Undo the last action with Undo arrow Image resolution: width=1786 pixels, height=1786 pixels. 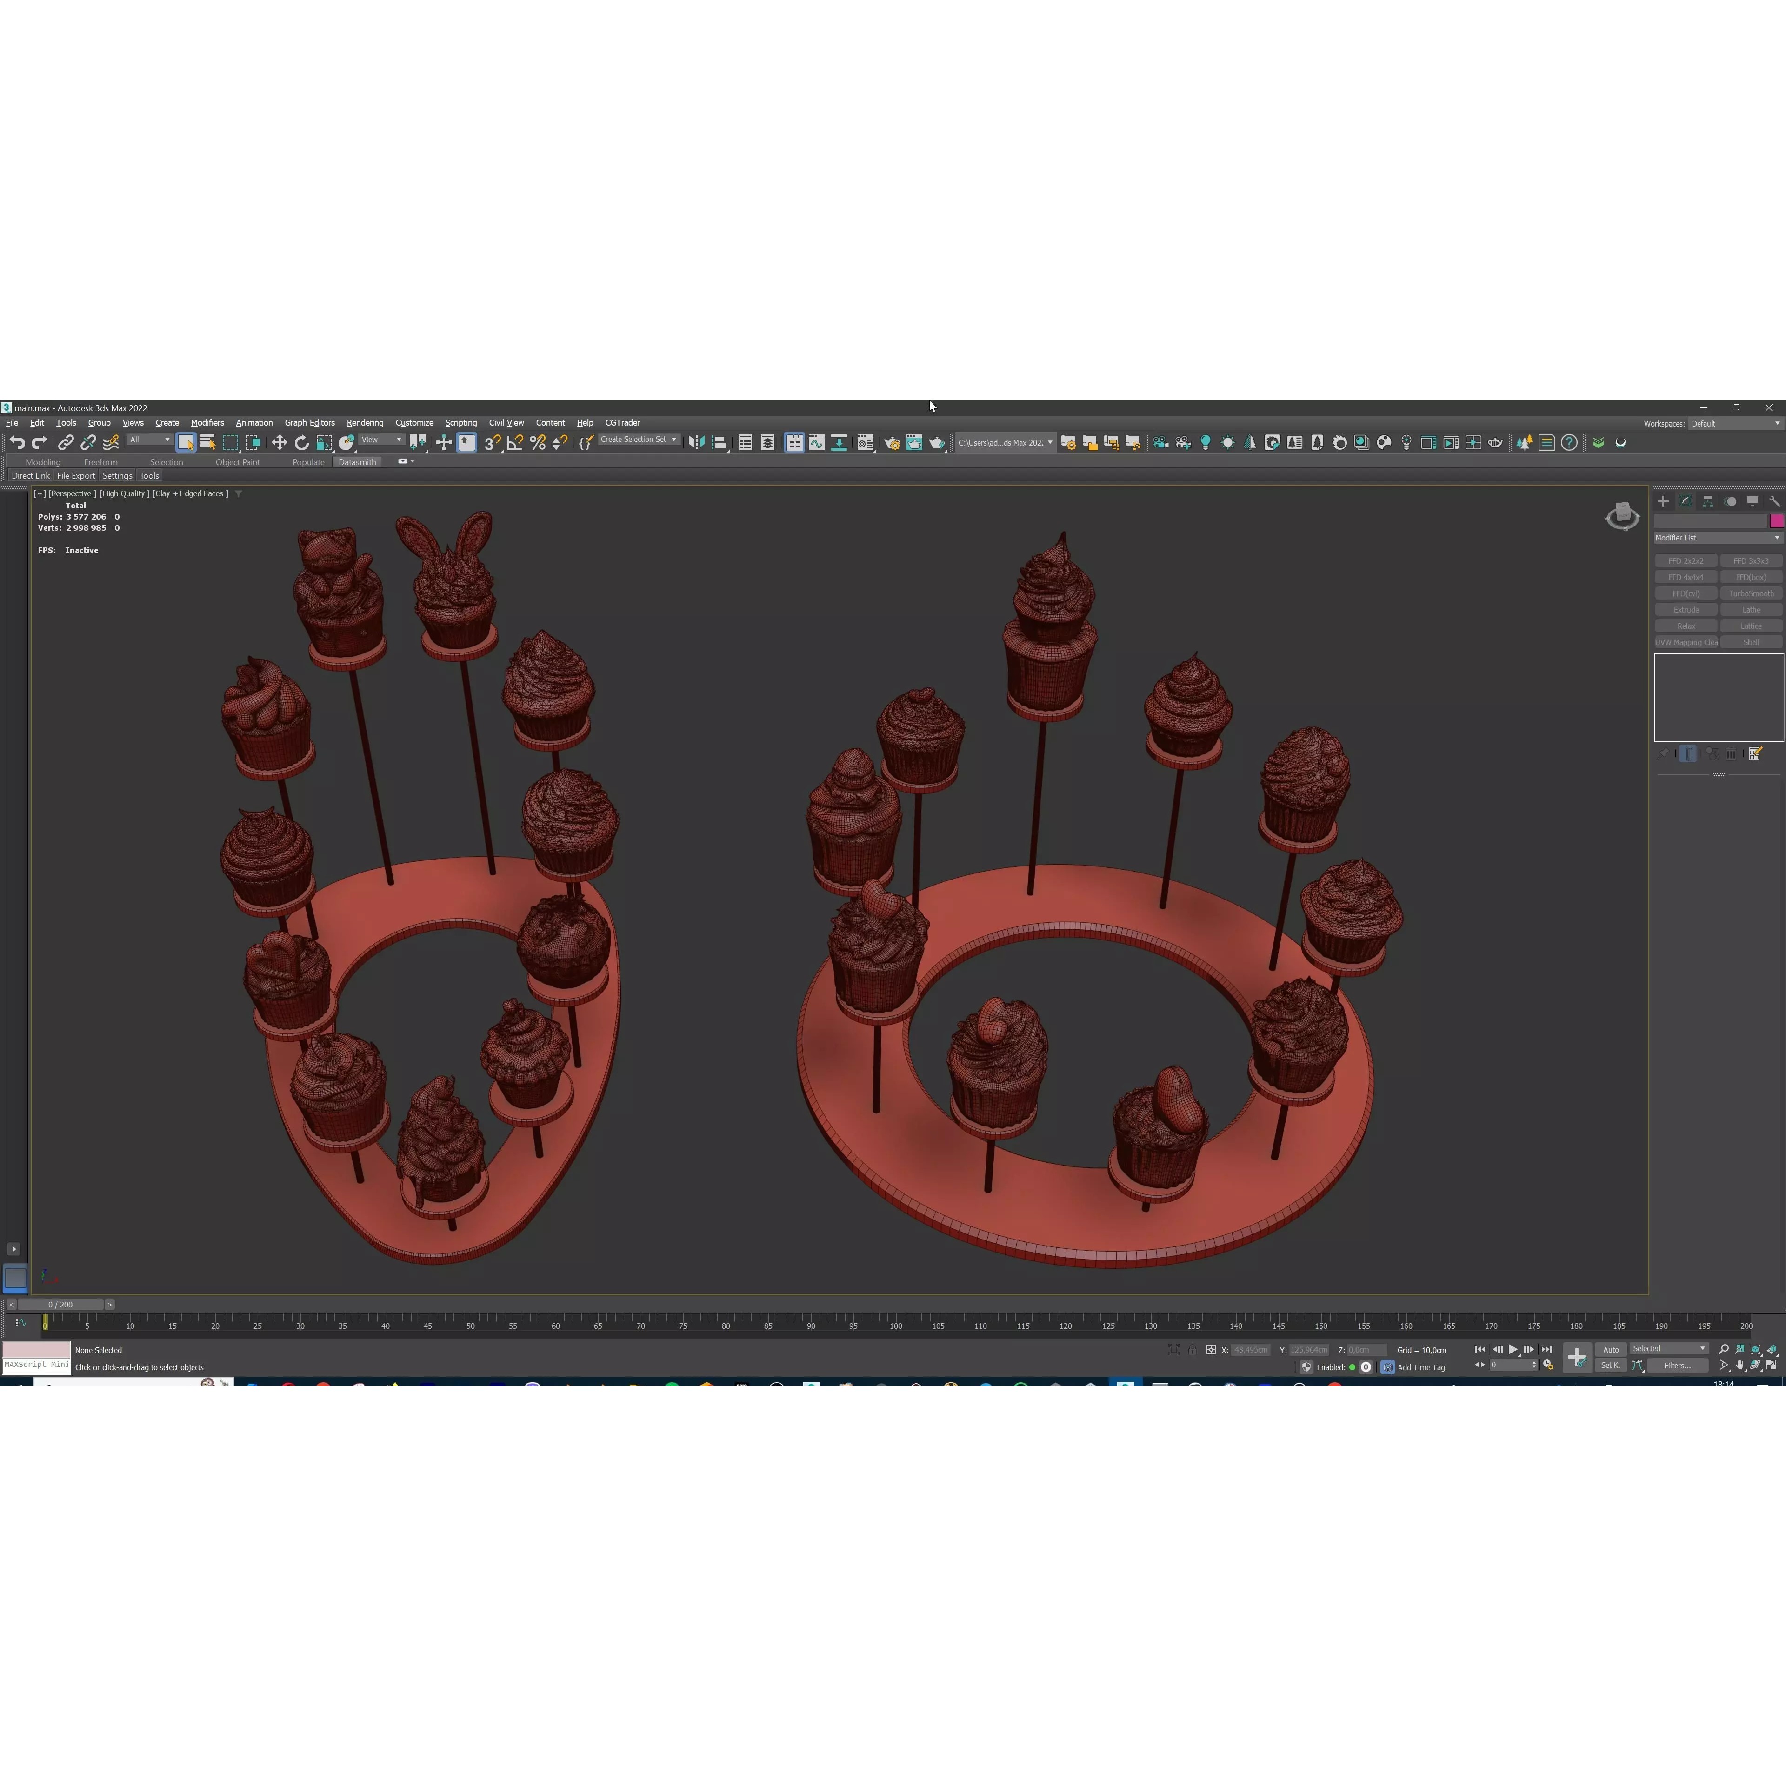click(17, 443)
